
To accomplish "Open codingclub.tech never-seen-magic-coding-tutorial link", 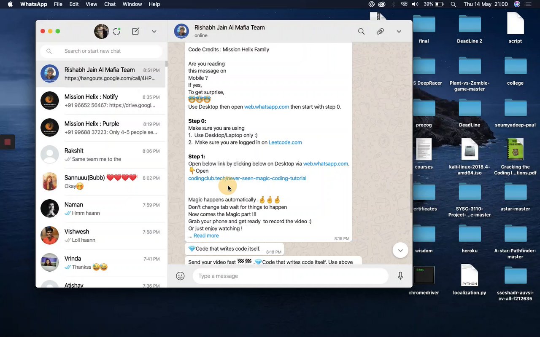I will (x=247, y=178).
